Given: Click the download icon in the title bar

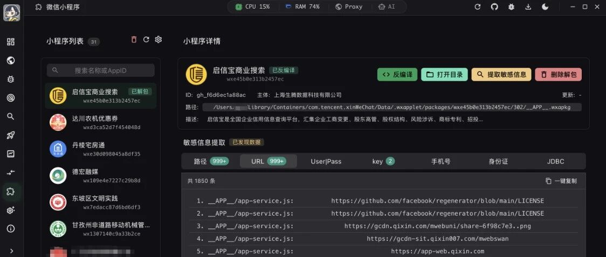Looking at the screenshot, I should click(528, 6).
